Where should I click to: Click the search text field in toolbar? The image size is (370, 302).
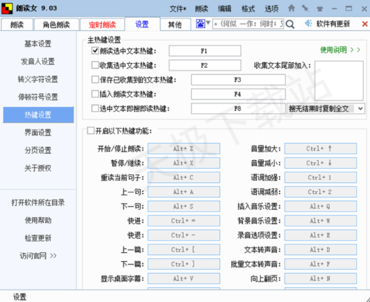click(249, 24)
